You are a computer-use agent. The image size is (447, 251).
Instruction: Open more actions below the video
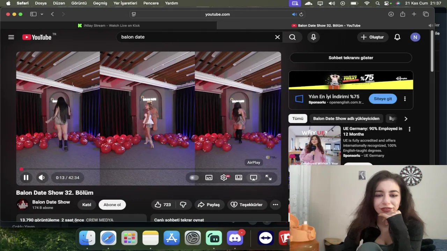pos(276,205)
